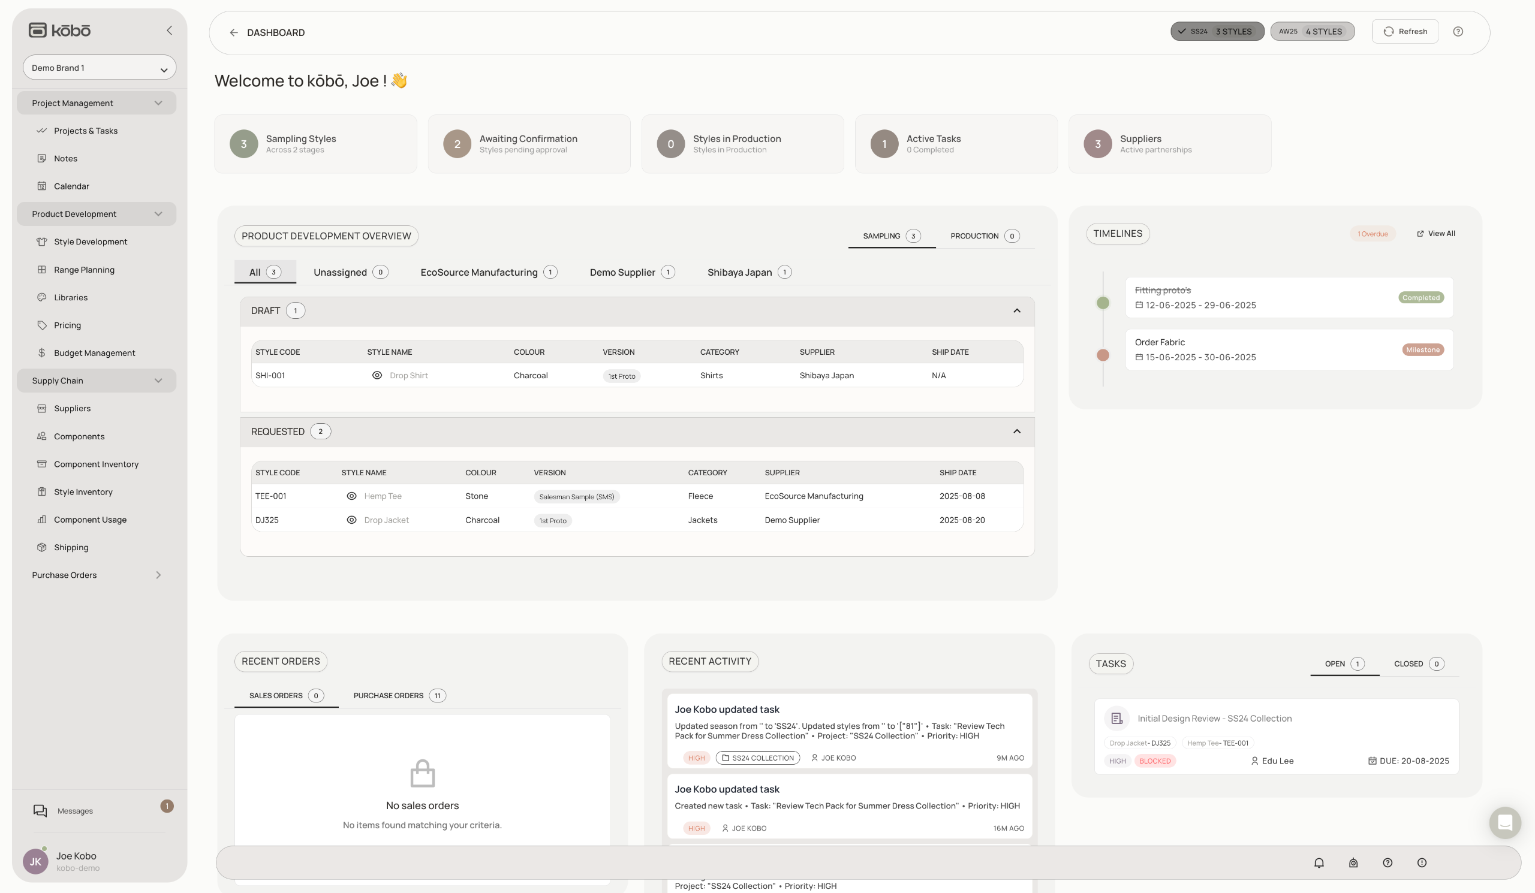The height and width of the screenshot is (893, 1535).
Task: Open Style Development shirt icon
Action: click(41, 242)
